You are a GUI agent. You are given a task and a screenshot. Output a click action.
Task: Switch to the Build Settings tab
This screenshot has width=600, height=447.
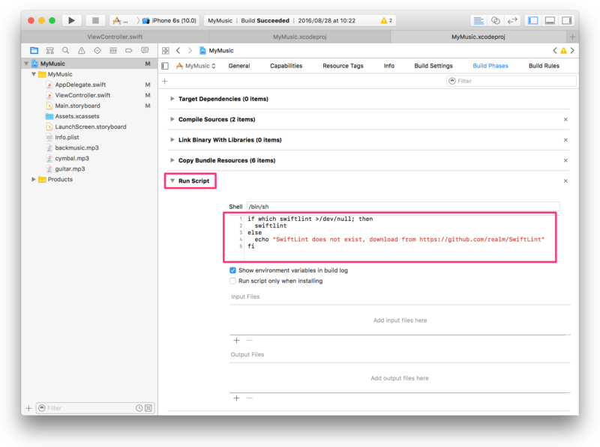click(x=433, y=65)
